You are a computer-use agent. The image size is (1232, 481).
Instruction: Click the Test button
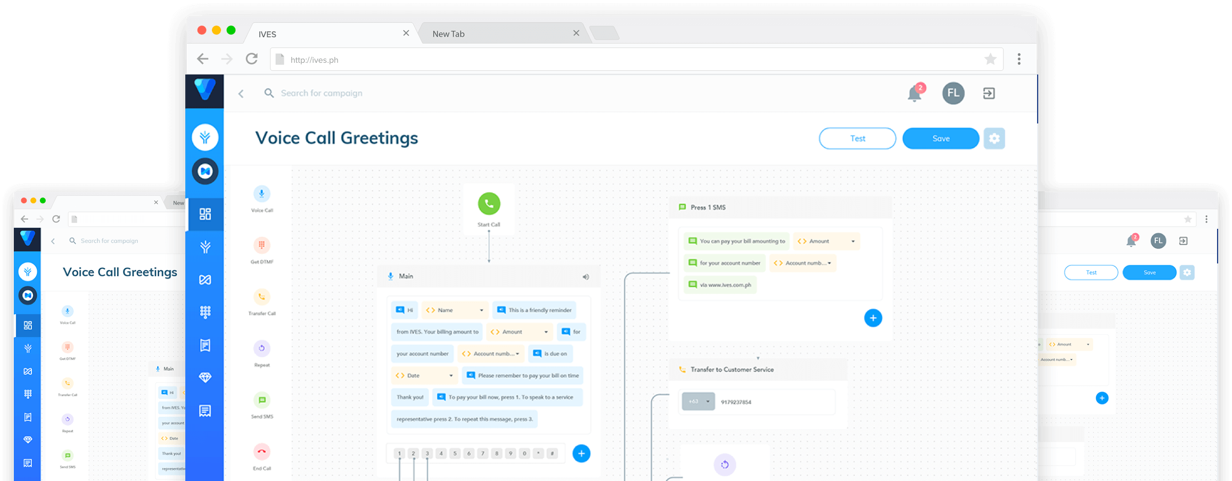(857, 138)
